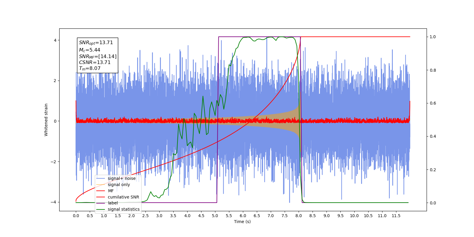Screen dimensions: 474x237
Task: Click the green line swatch for signal statistics
Action: click(x=101, y=209)
